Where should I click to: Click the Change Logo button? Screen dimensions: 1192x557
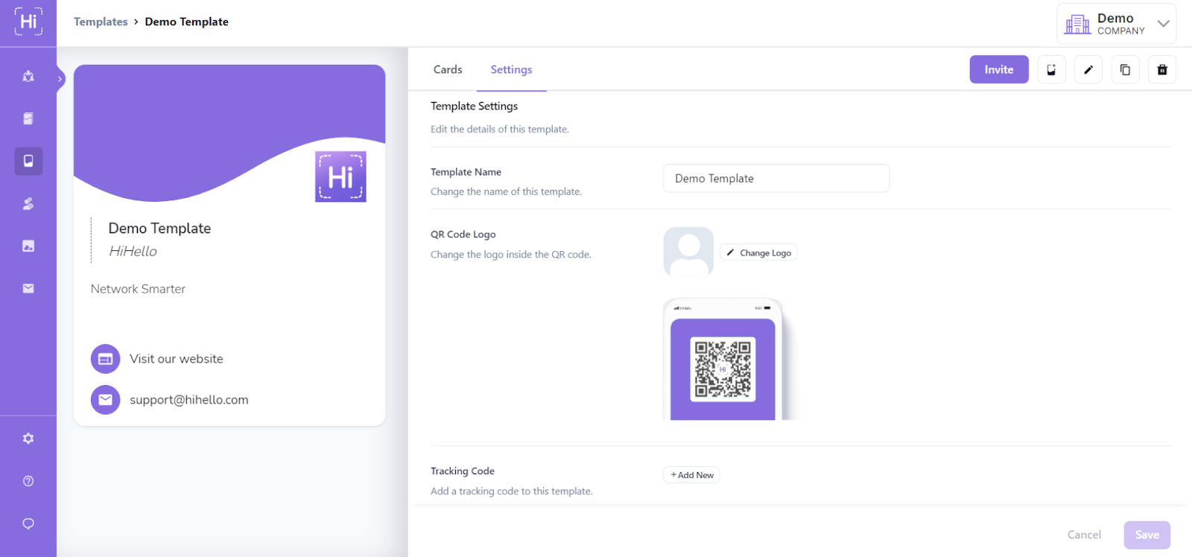pyautogui.click(x=758, y=253)
